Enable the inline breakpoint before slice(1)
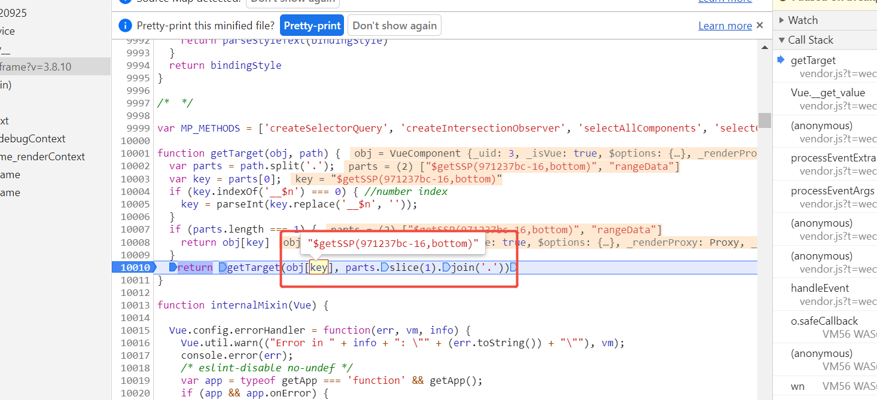Screen dimensions: 877x400 coord(385,267)
